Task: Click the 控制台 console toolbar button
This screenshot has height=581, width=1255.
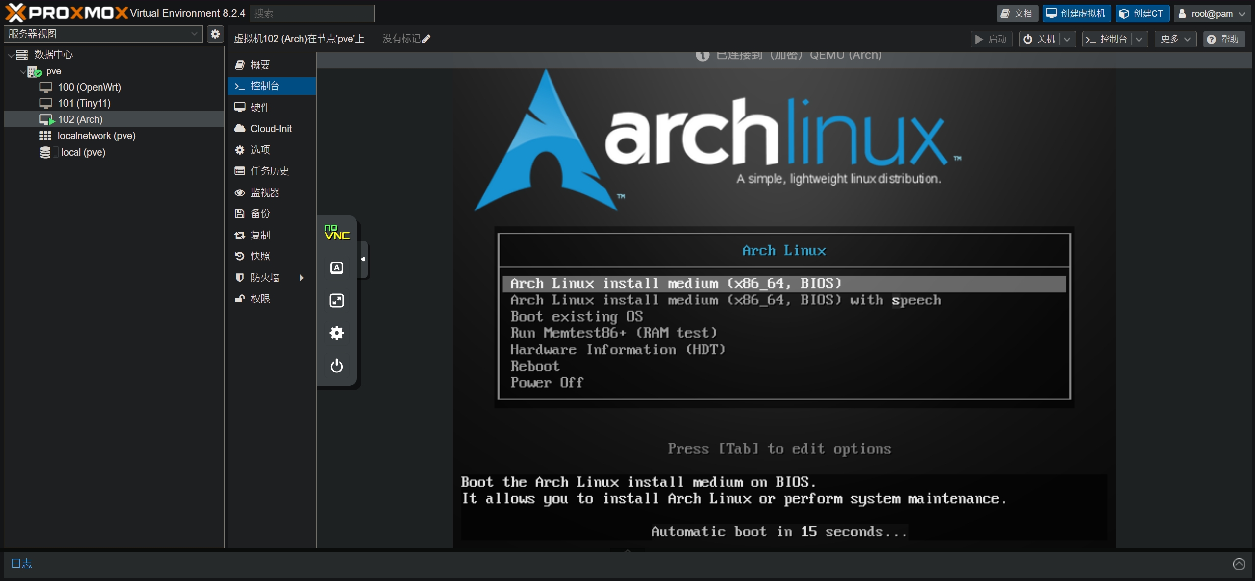Action: pyautogui.click(x=1107, y=39)
